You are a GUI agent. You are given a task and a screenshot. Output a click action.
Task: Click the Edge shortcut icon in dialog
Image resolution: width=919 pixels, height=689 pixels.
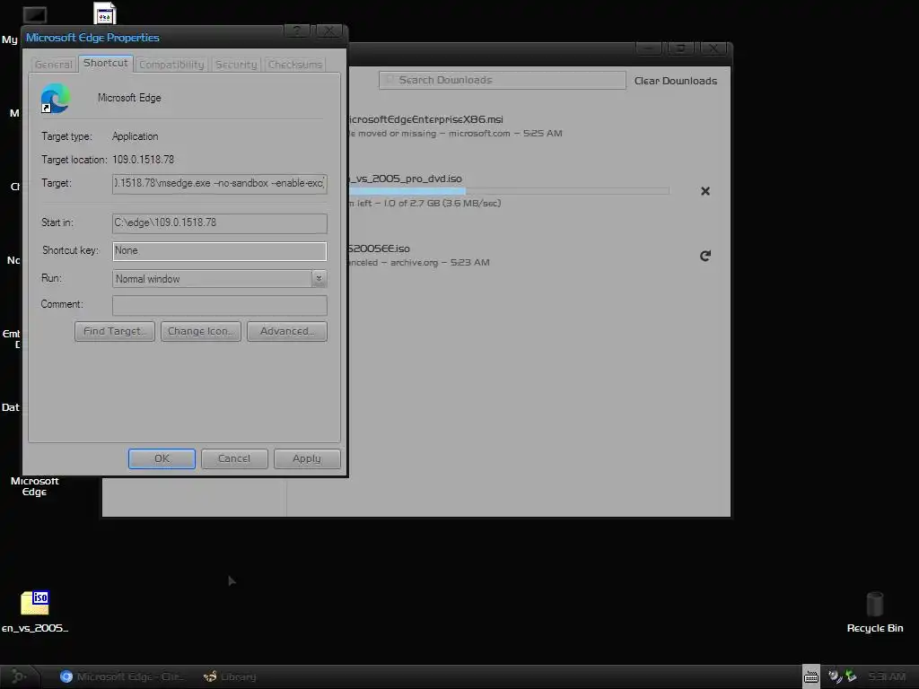(56, 98)
